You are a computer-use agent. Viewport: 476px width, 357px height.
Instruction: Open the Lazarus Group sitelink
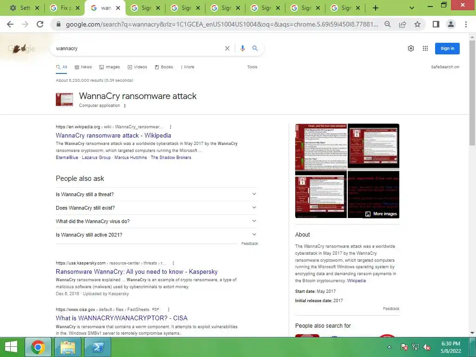click(96, 158)
